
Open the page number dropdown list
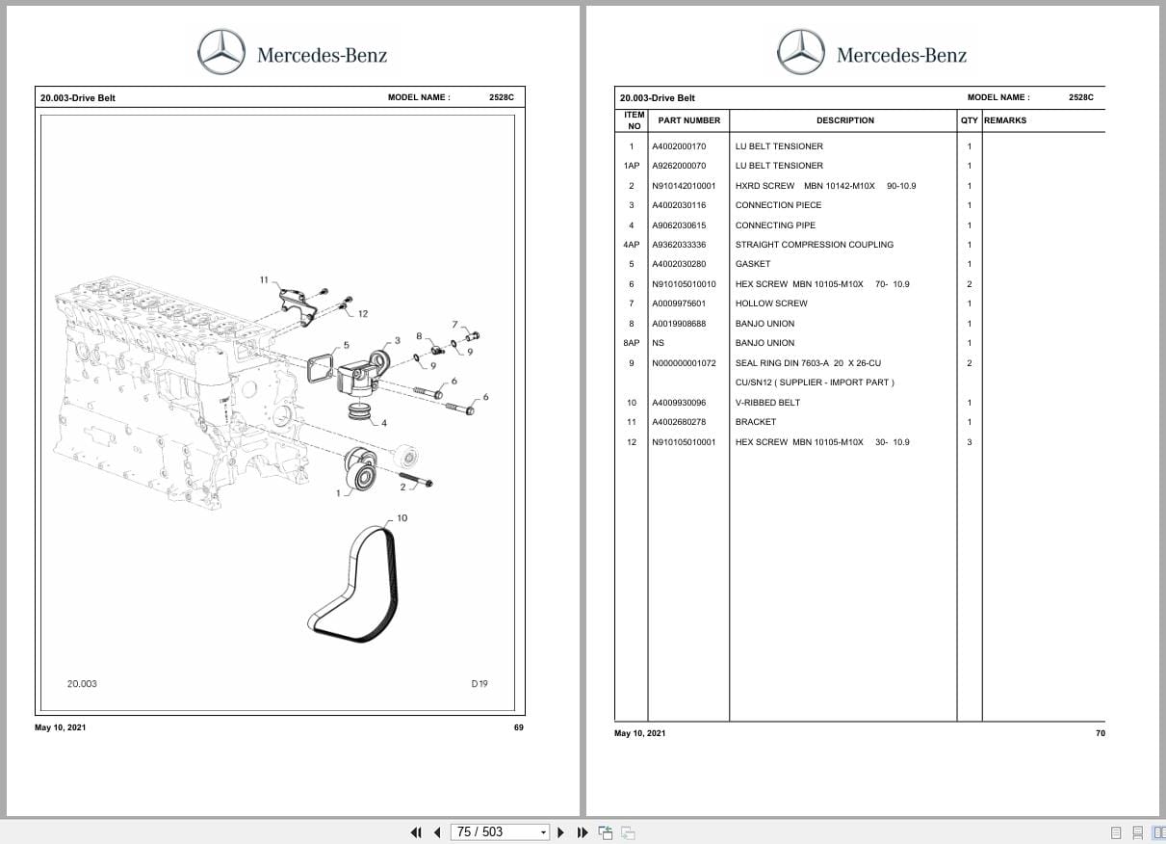click(x=542, y=831)
